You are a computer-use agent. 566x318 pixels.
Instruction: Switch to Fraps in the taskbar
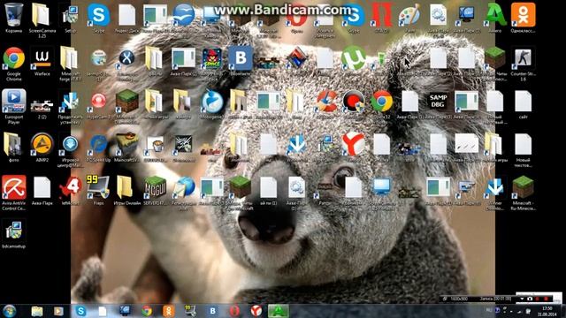pyautogui.click(x=190, y=311)
